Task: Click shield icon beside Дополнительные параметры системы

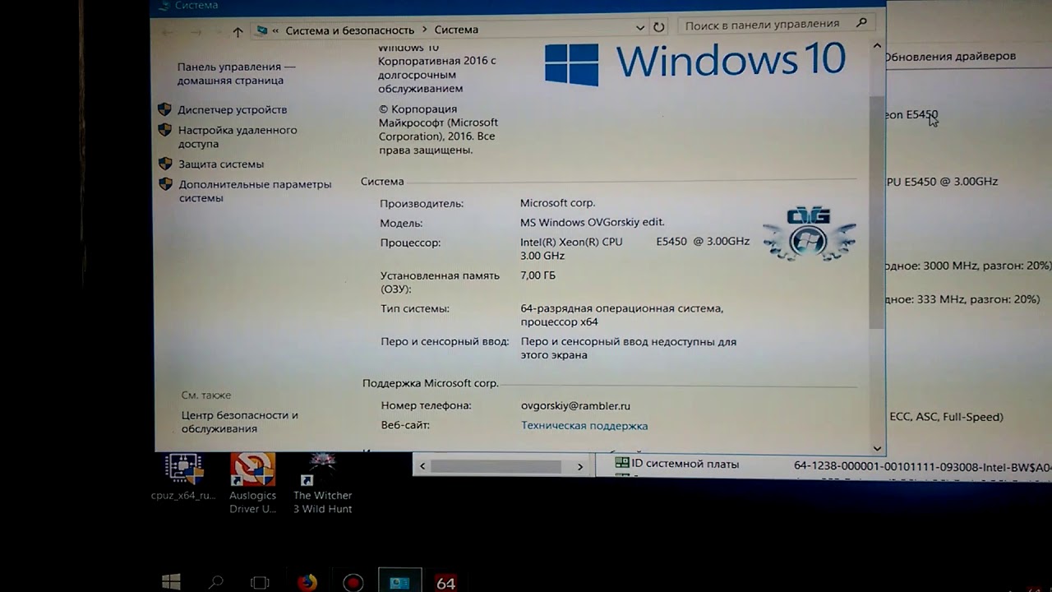Action: pos(165,184)
